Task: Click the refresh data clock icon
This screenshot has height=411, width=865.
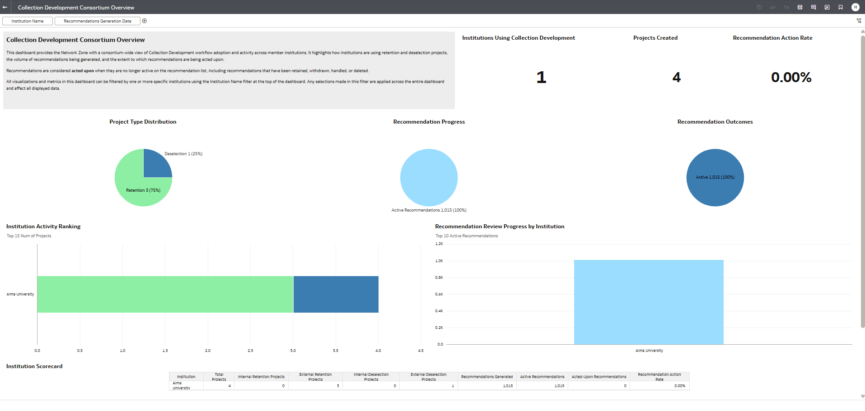Action: [759, 7]
